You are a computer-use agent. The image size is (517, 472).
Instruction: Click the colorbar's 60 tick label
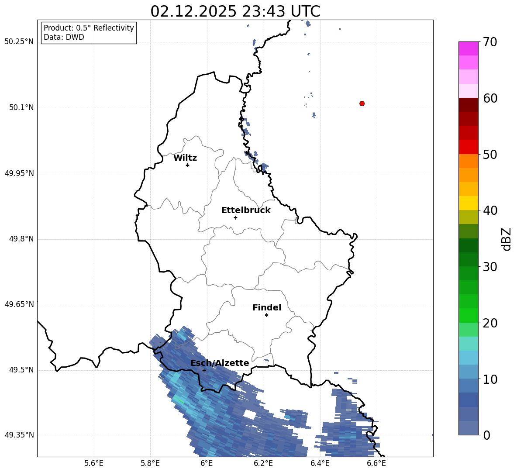[x=490, y=98]
